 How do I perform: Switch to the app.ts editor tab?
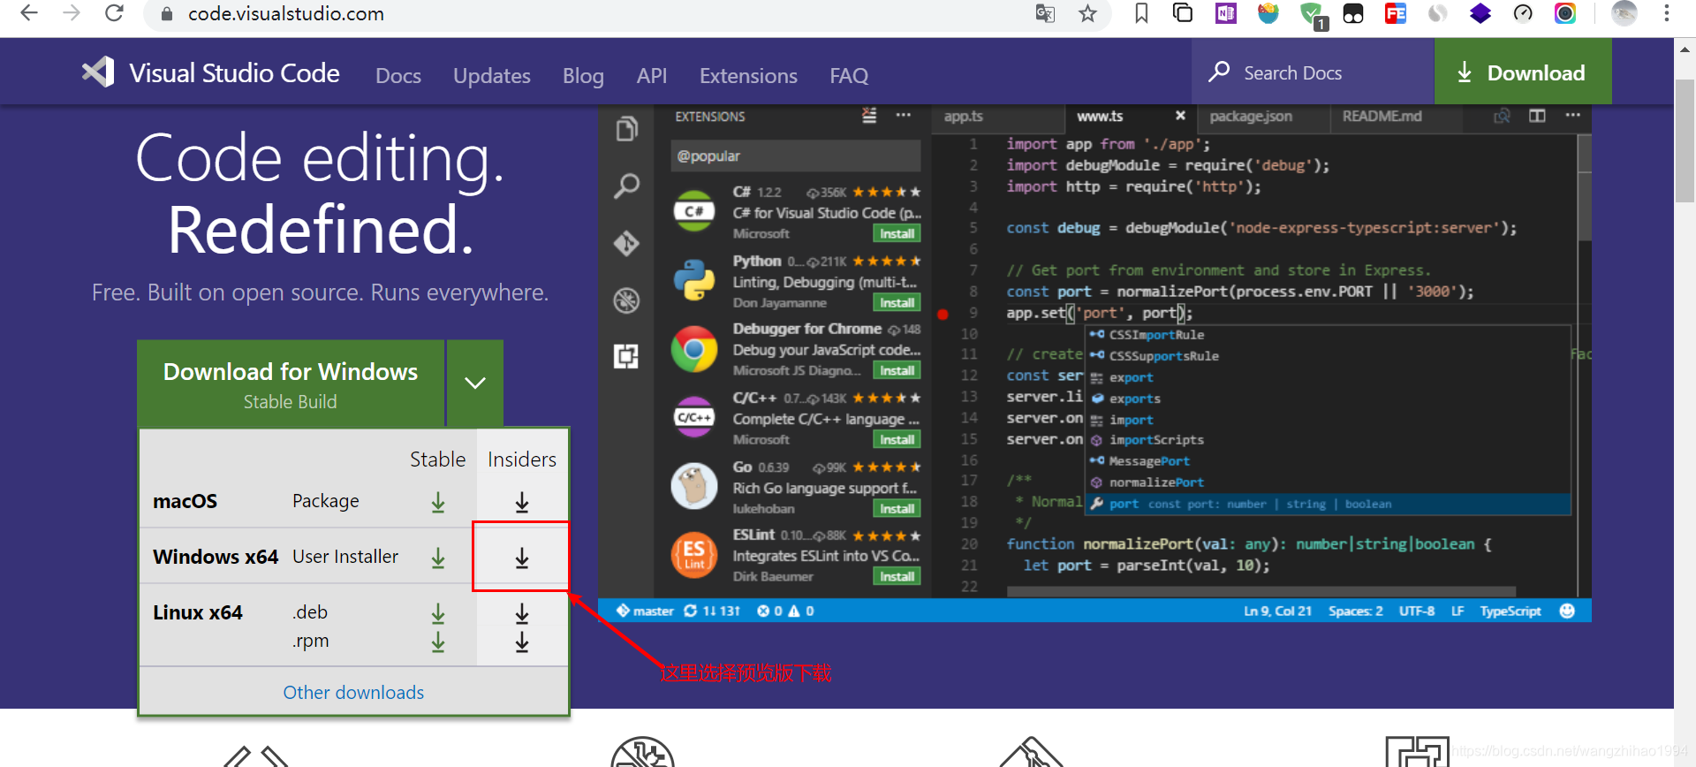click(998, 117)
